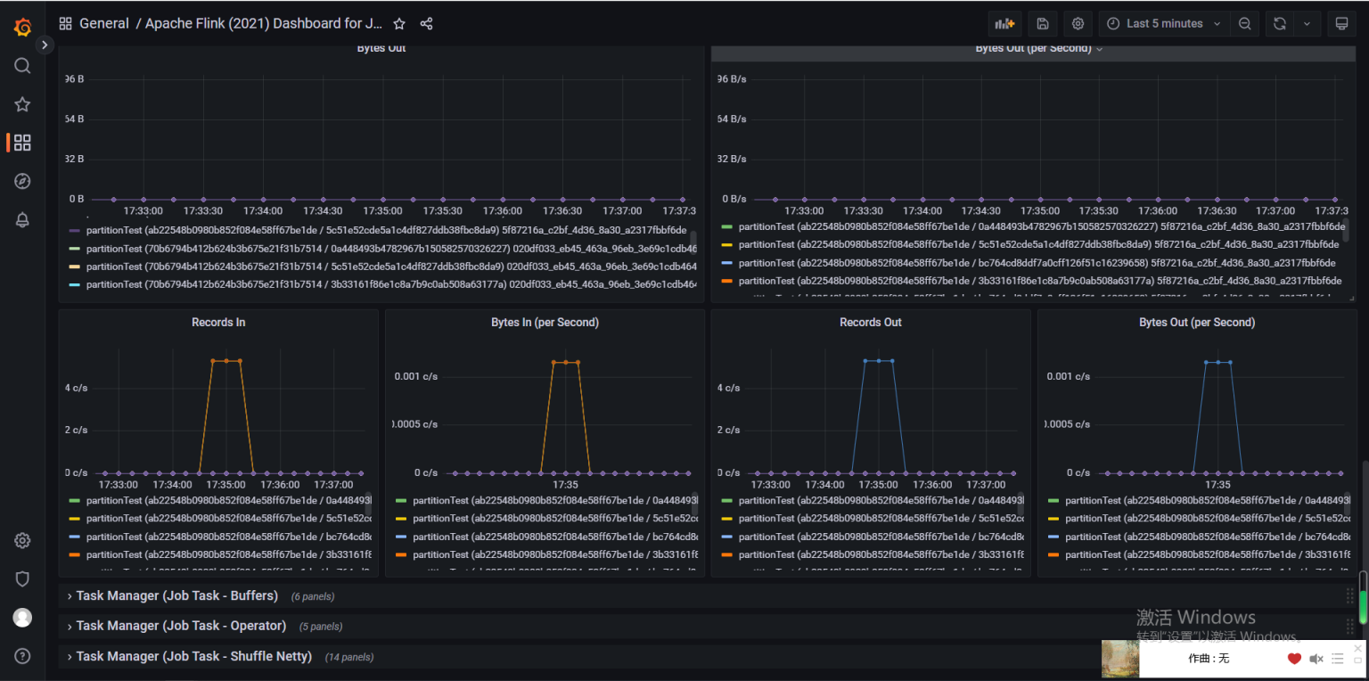Screen dimensions: 1369x681
Task: Open the General folder breadcrumb
Action: (x=104, y=24)
